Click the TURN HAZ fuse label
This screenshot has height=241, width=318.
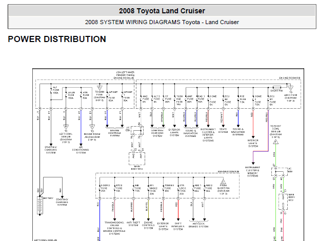pos(180,101)
